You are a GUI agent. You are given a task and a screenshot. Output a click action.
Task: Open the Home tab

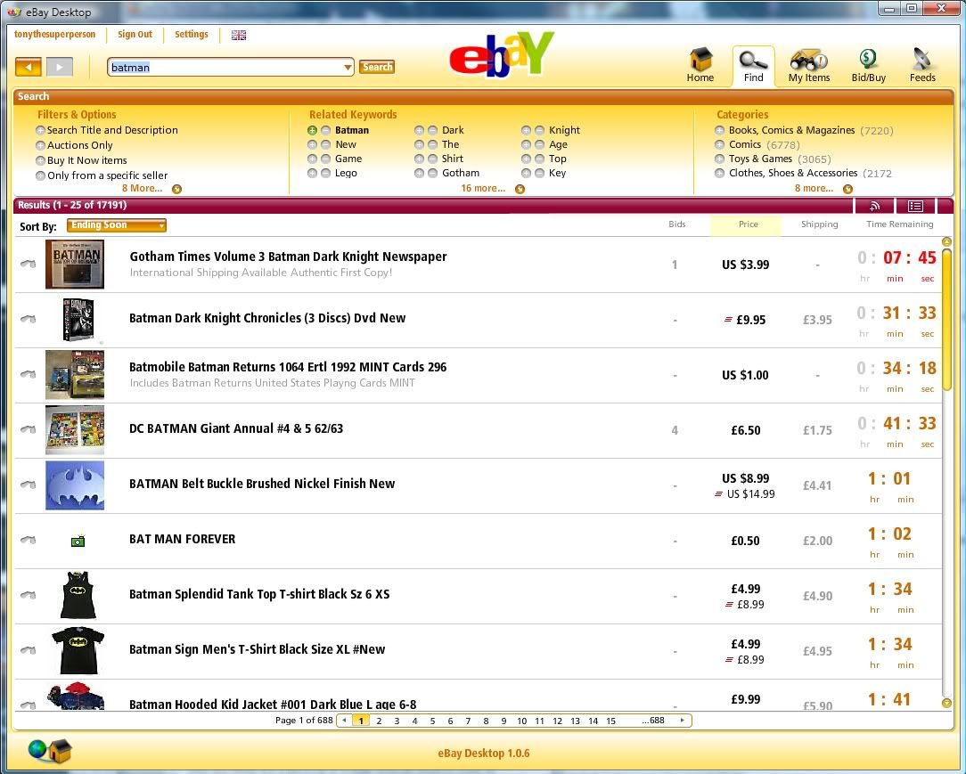pos(700,65)
